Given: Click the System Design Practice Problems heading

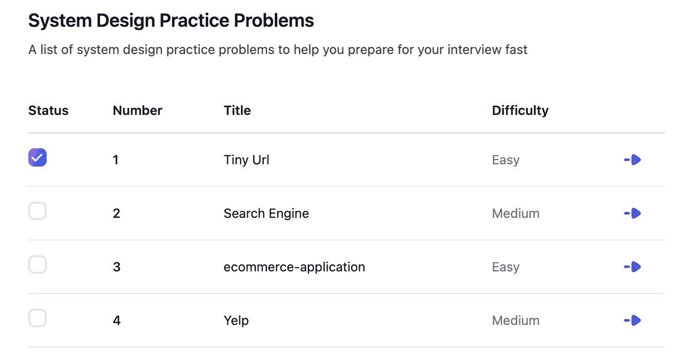Looking at the screenshot, I should [171, 21].
